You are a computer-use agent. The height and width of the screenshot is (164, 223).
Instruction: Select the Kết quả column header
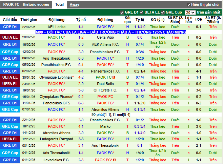pyautogui.click(x=127, y=20)
